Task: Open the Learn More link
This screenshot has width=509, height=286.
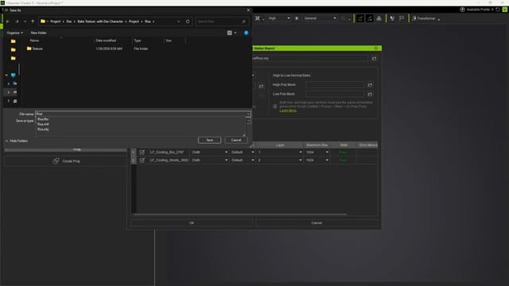Action: pyautogui.click(x=288, y=110)
